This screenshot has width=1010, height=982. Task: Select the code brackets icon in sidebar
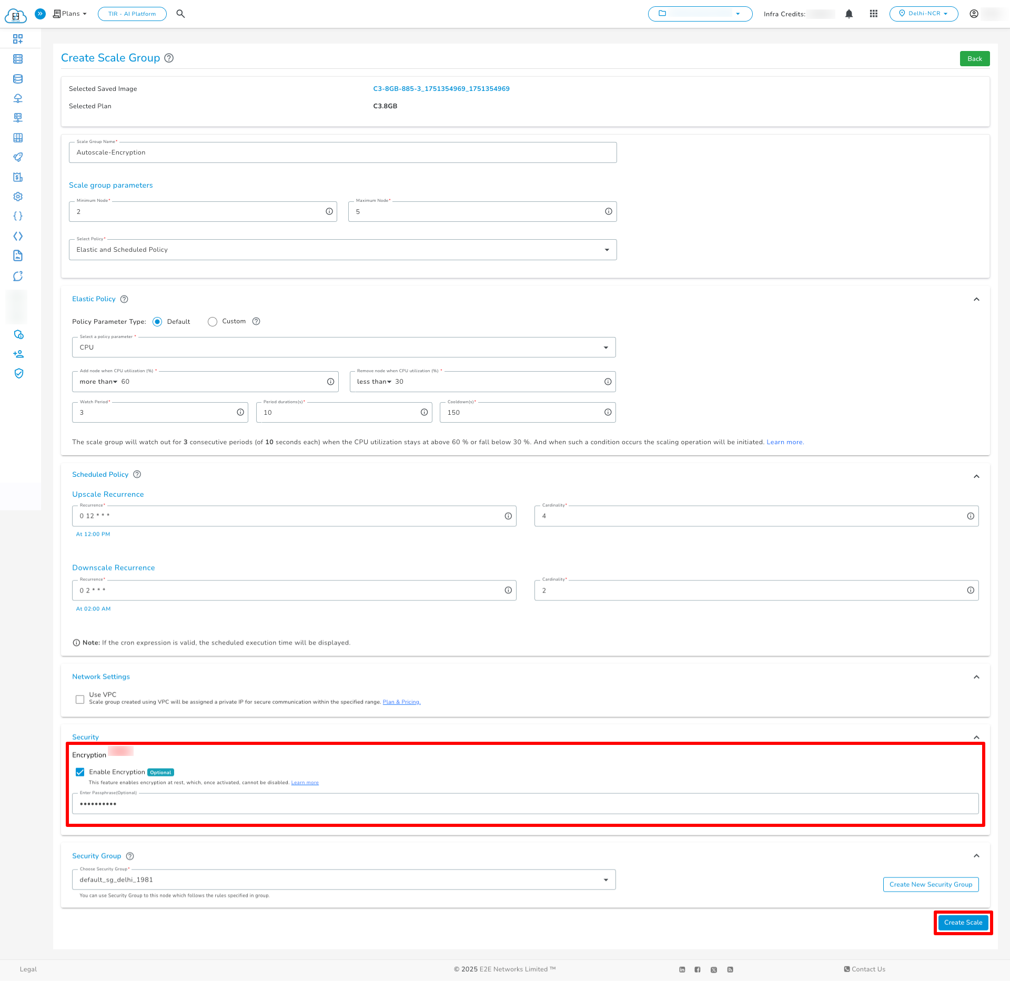18,236
